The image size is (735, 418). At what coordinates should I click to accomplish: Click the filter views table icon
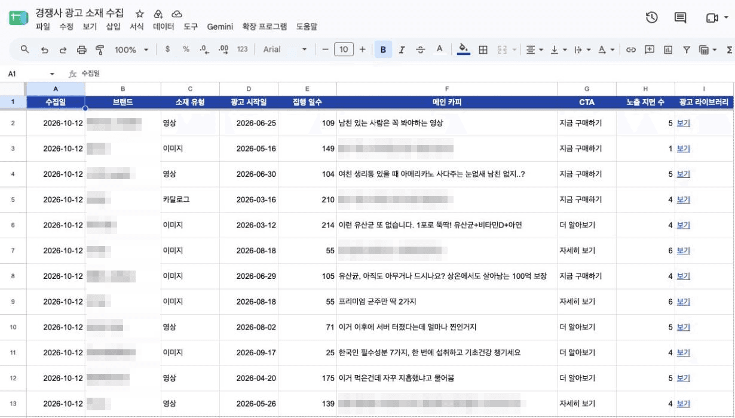[704, 50]
